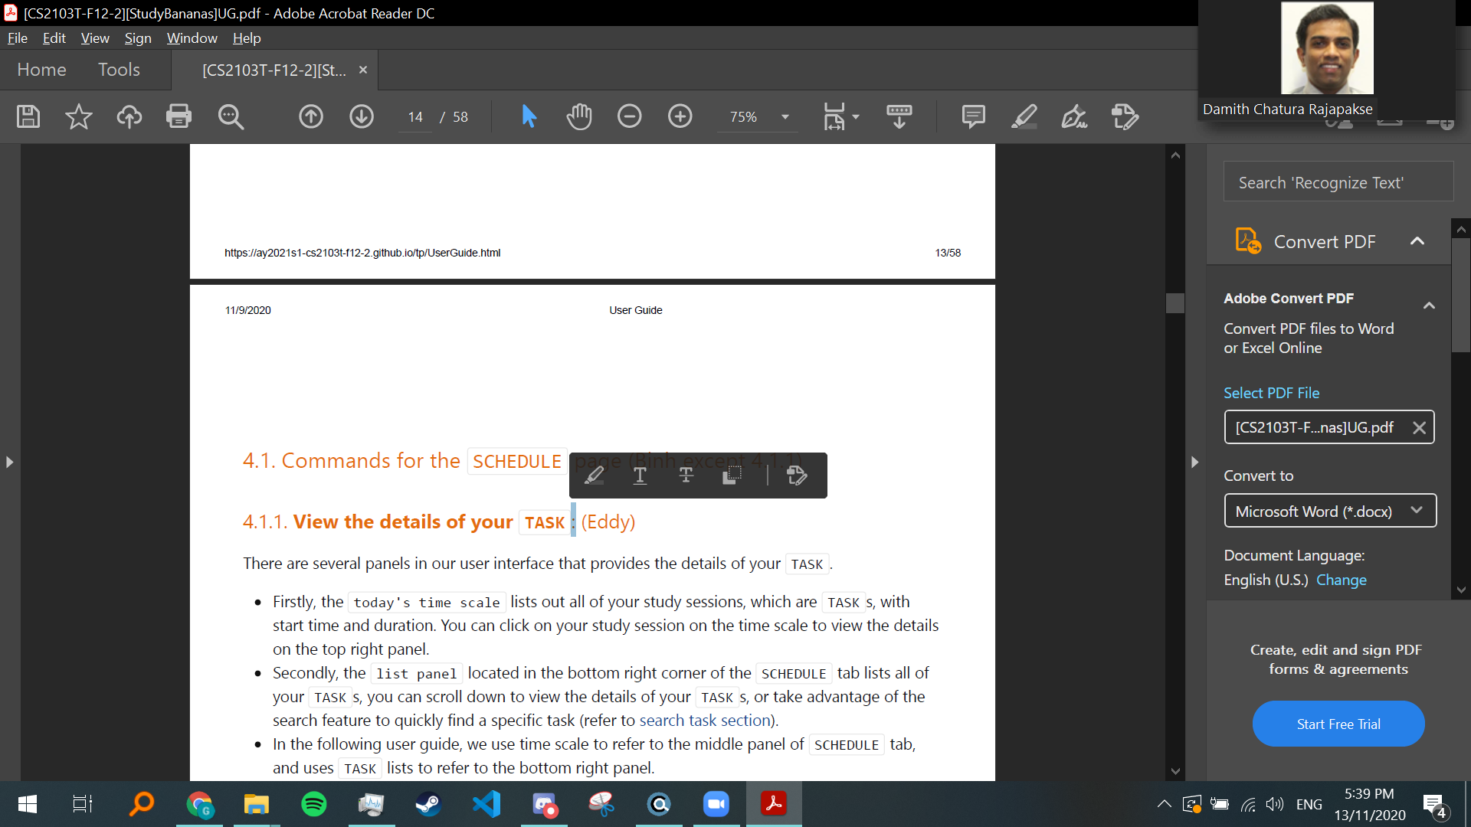This screenshot has width=1471, height=827.
Task: Pick underline text in floating toolbar
Action: (640, 476)
